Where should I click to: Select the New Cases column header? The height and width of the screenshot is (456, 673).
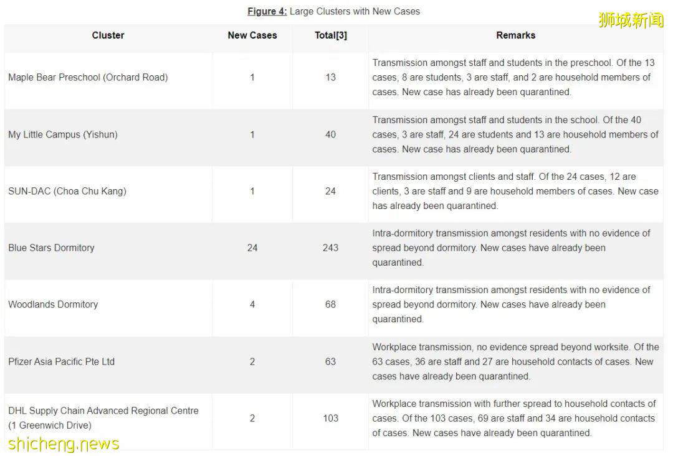click(x=252, y=35)
